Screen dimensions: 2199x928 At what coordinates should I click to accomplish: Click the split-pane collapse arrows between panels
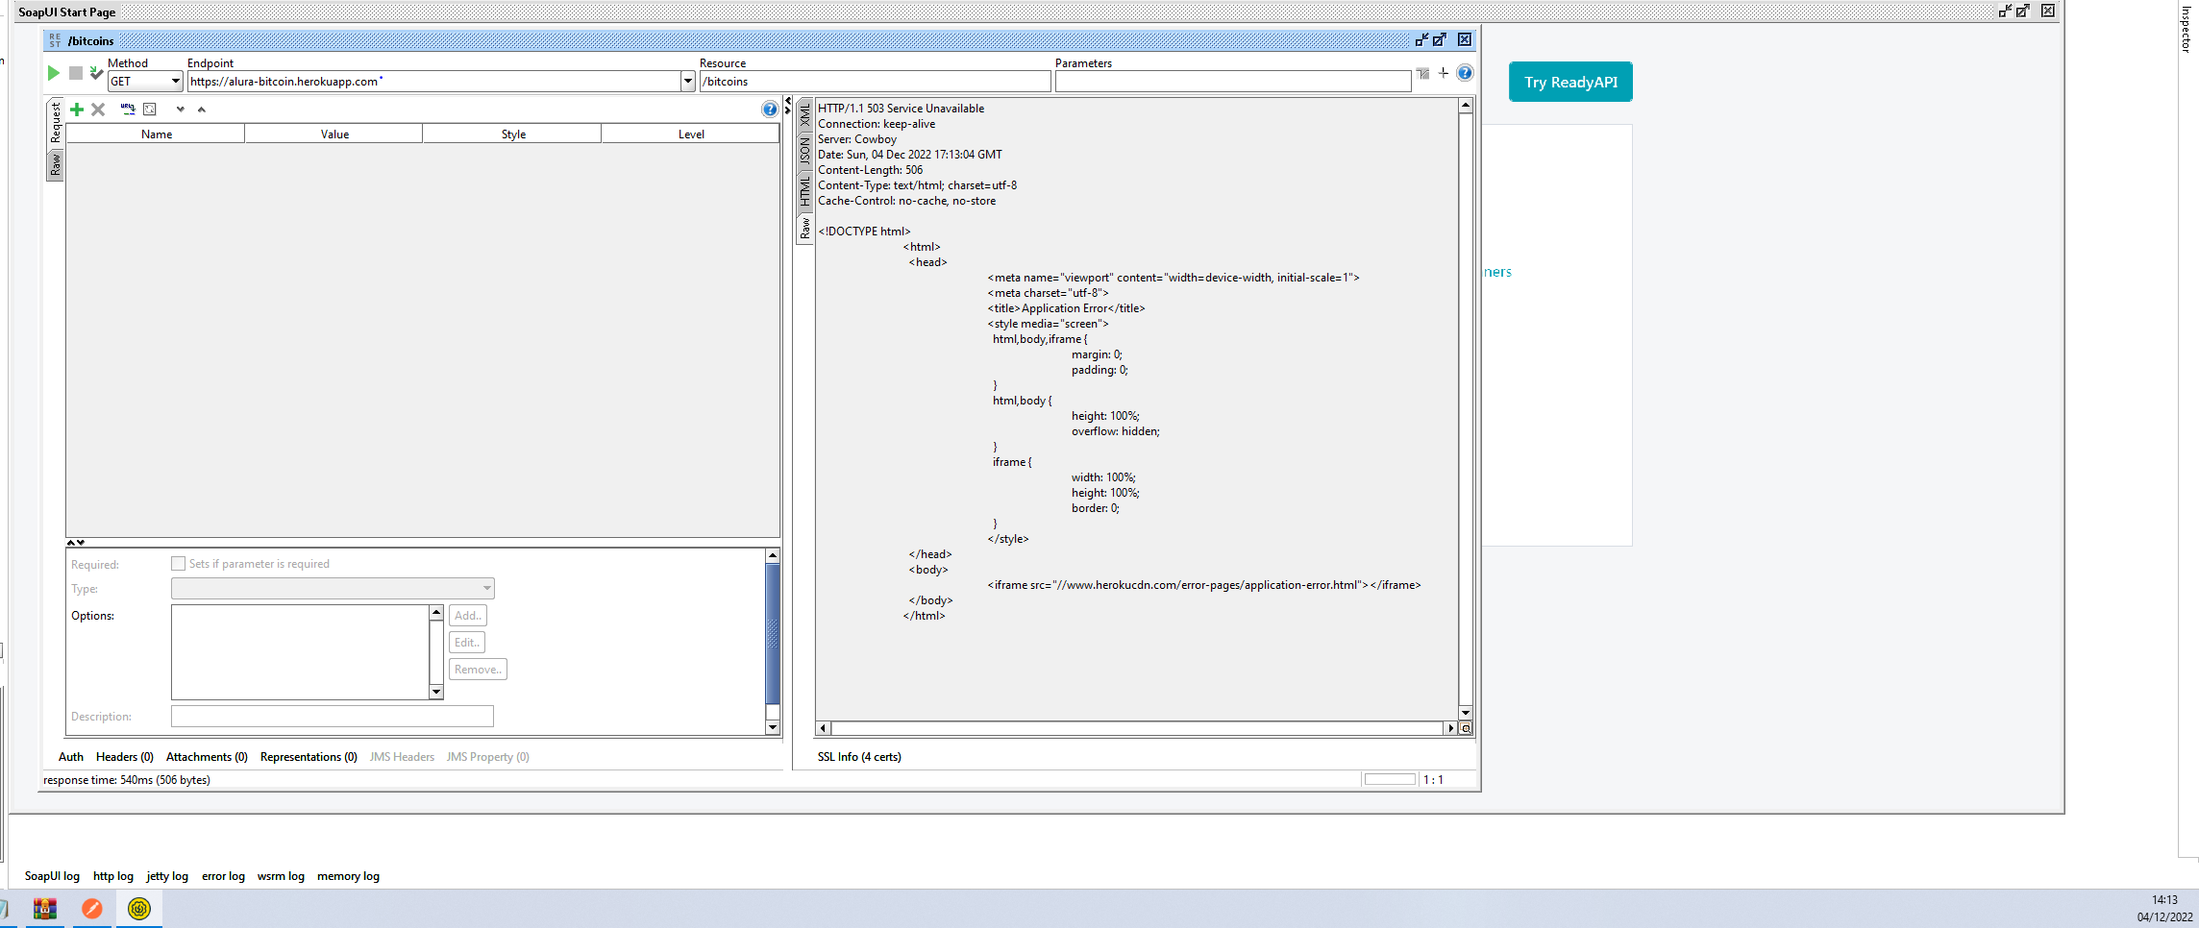click(x=788, y=105)
